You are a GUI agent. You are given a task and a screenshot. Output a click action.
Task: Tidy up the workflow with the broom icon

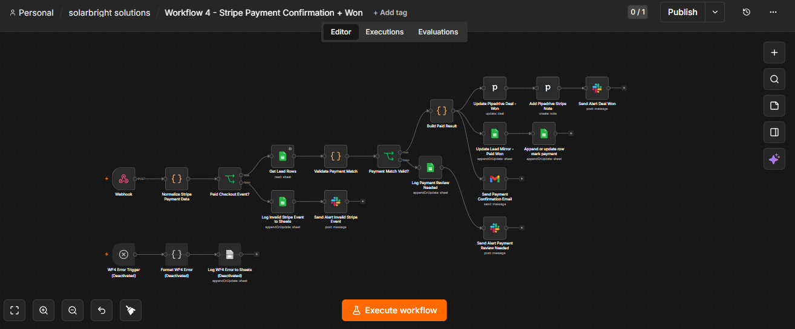[131, 310]
